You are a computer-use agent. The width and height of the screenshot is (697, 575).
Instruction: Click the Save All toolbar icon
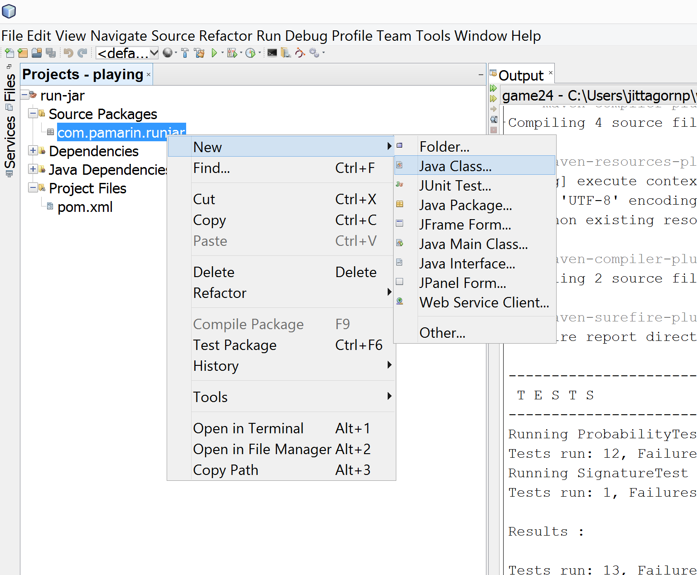51,53
